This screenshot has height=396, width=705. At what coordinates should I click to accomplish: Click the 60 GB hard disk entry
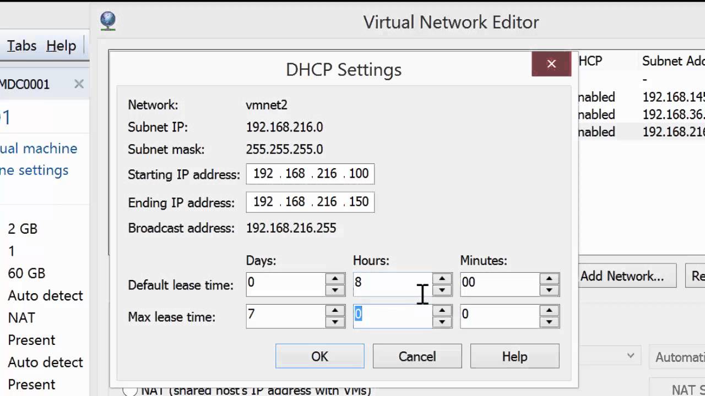tap(26, 273)
